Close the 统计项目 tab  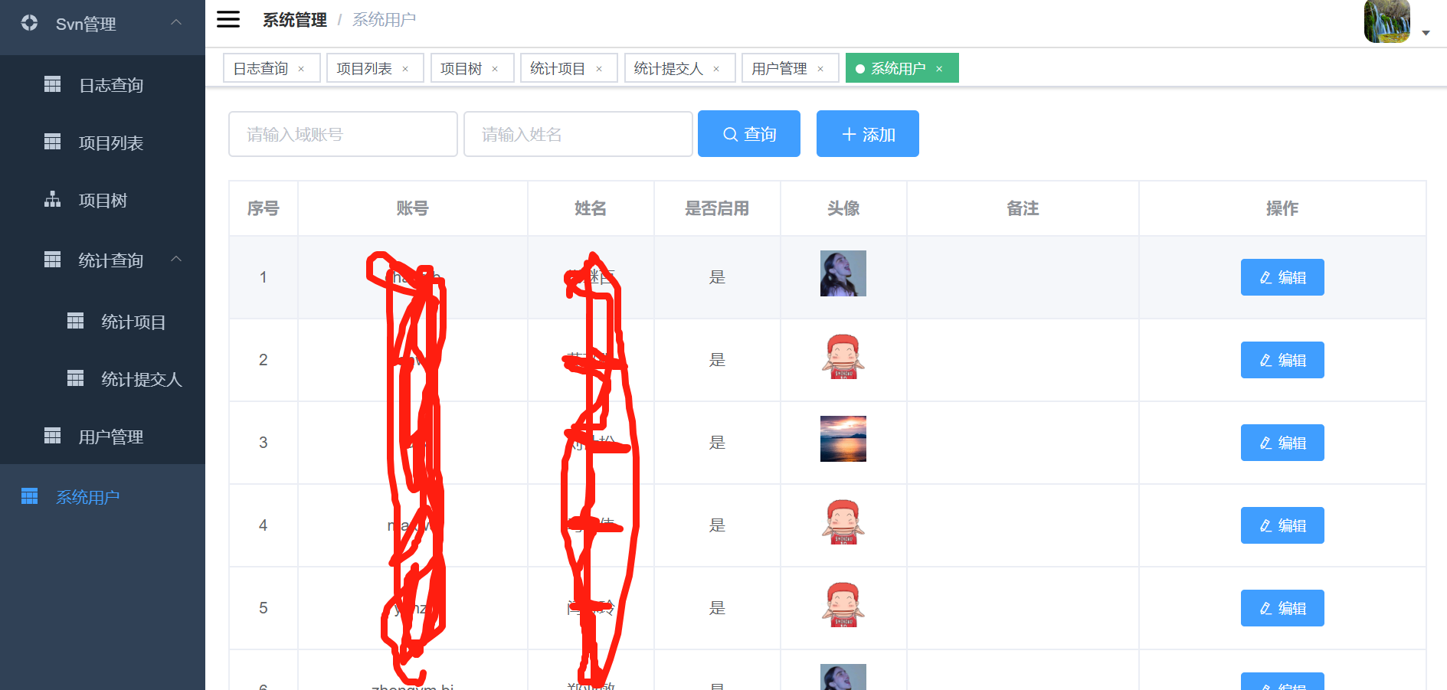599,69
